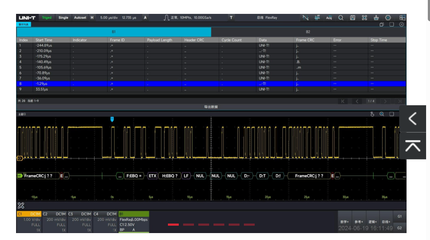Click the blue trigger position T marker
The width and height of the screenshot is (430, 240).
(112, 119)
